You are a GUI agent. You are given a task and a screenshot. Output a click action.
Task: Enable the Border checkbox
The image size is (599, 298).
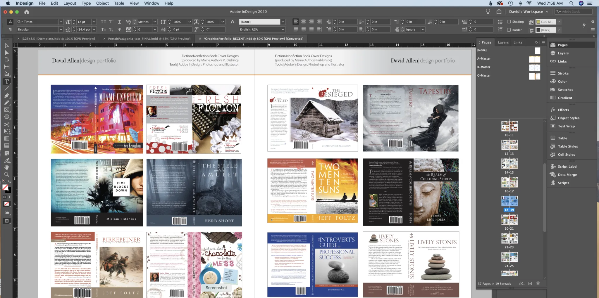[x=509, y=30]
